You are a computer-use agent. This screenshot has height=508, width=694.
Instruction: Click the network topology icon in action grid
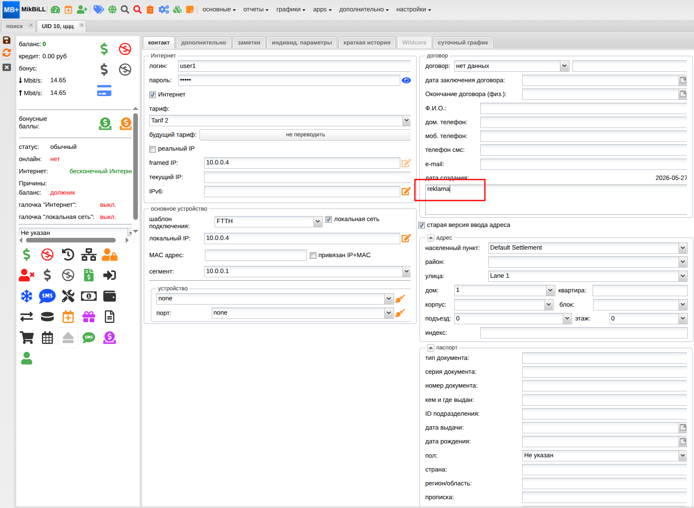point(89,255)
